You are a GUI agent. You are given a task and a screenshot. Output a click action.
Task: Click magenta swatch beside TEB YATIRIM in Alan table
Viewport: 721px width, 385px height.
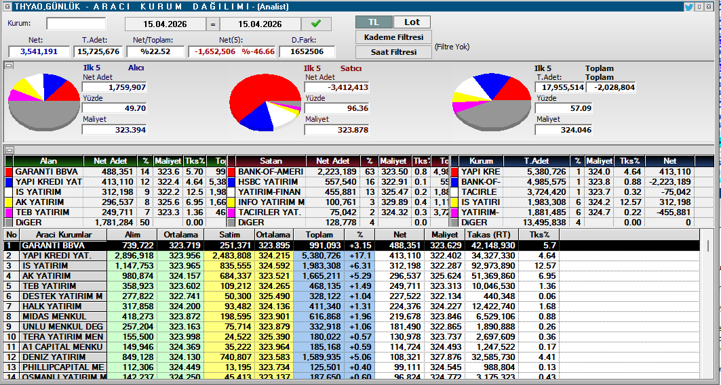click(x=9, y=212)
